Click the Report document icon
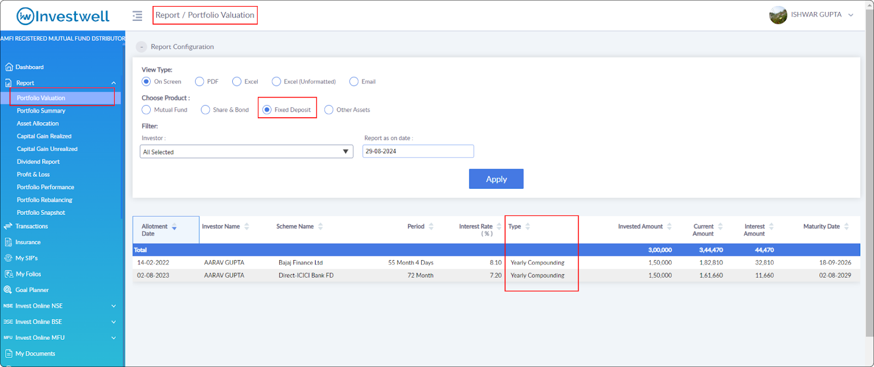The height and width of the screenshot is (367, 874). (9, 83)
